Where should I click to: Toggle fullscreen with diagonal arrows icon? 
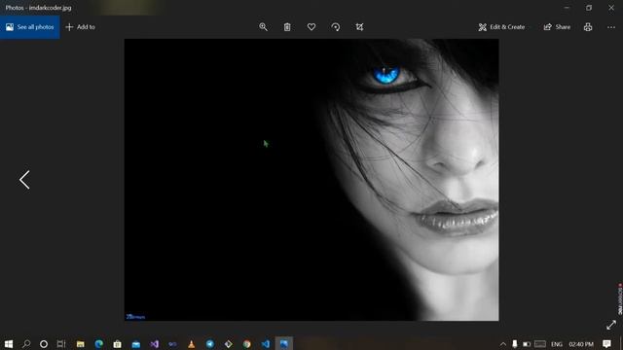pos(611,325)
